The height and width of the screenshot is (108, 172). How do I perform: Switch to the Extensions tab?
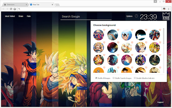(x=15, y=5)
